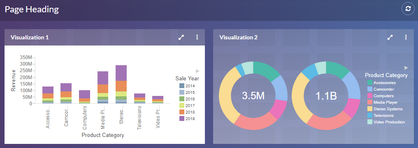Maximize Visualization 1 with the expand arrows

click(x=181, y=37)
